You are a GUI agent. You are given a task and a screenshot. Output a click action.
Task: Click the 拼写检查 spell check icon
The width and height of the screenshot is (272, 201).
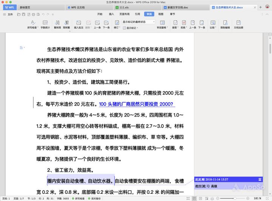(x=32, y=23)
